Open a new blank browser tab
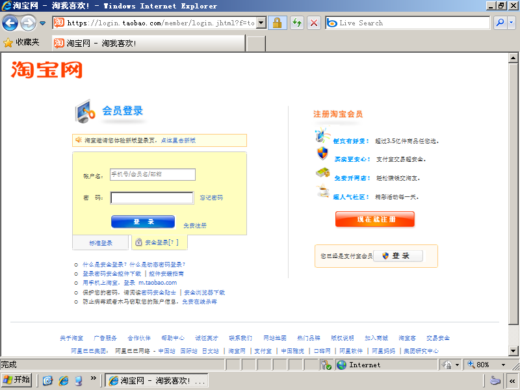This screenshot has width=520, height=390. pyautogui.click(x=256, y=44)
